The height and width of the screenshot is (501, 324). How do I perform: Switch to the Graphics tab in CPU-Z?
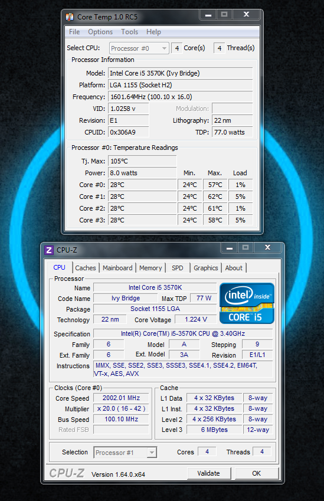pos(206,268)
